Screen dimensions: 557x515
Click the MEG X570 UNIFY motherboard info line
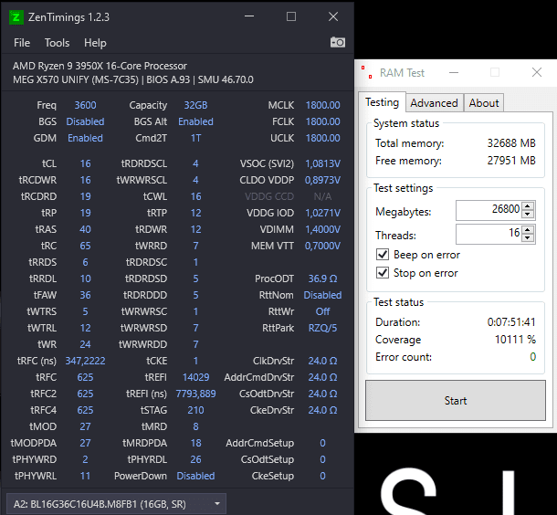coord(133,79)
